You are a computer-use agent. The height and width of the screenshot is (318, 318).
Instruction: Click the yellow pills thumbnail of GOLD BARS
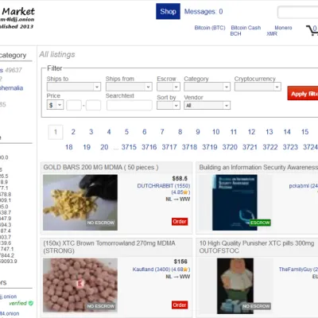tap(80, 203)
